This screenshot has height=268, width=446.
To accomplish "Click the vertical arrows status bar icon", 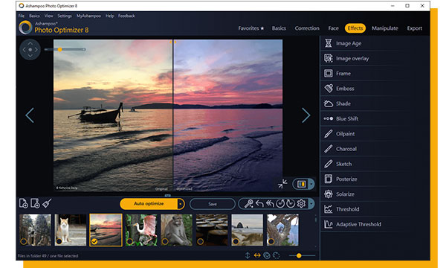I will (248, 255).
